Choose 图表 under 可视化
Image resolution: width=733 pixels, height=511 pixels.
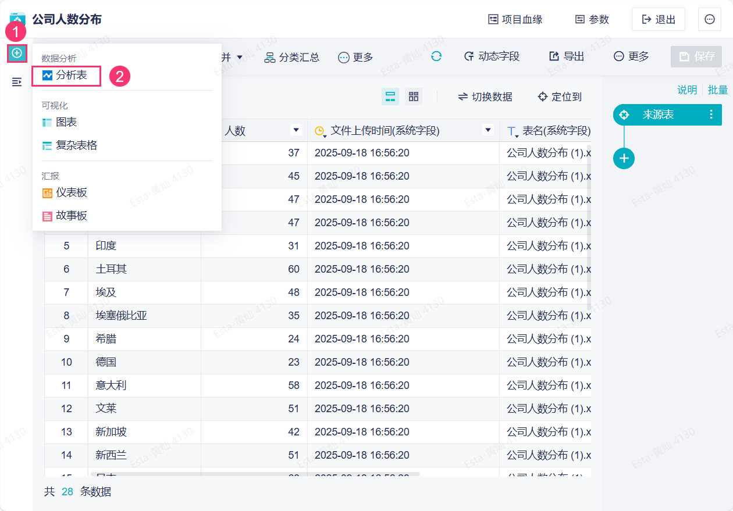pos(66,122)
